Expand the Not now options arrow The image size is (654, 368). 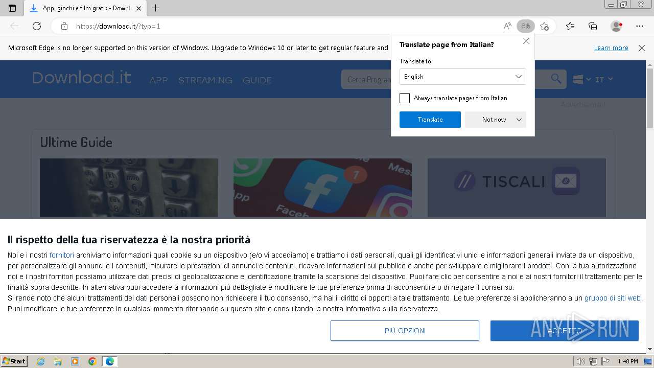click(519, 120)
